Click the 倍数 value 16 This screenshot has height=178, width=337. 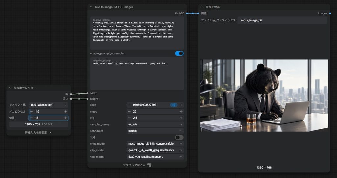[37, 118]
